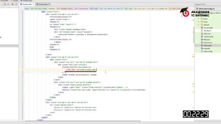Click the local folder icon in Remote Host
Viewport: 221px width, 124px height.
(202, 22)
